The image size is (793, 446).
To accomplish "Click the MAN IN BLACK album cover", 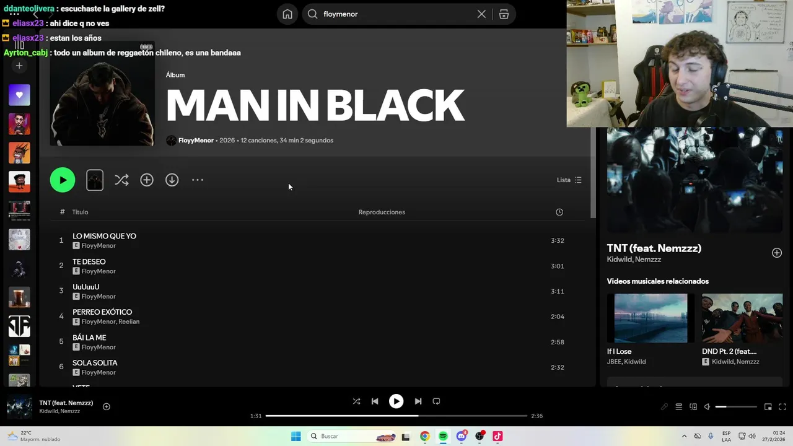I will point(102,94).
